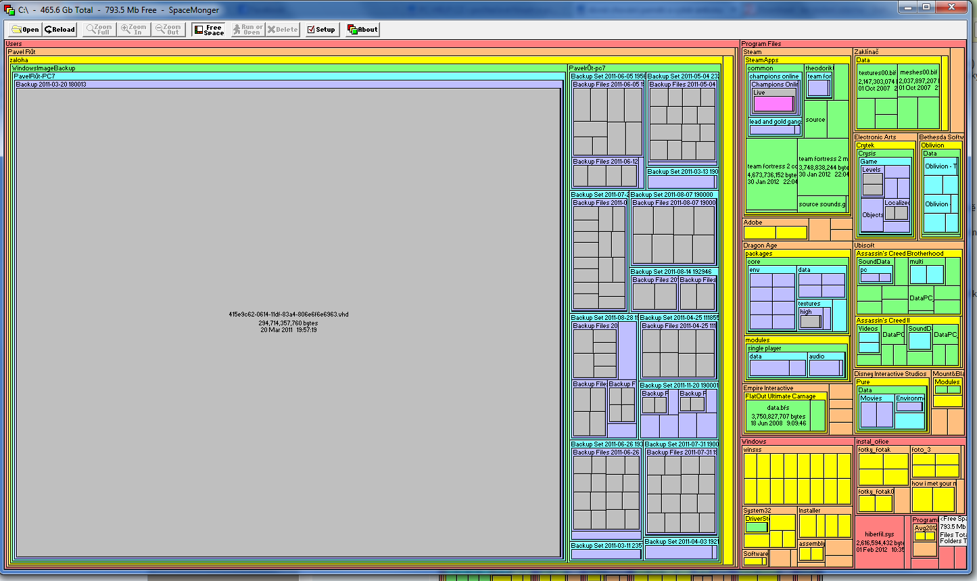977x581 pixels.
Task: Select the pink block in Live folder
Action: point(773,104)
